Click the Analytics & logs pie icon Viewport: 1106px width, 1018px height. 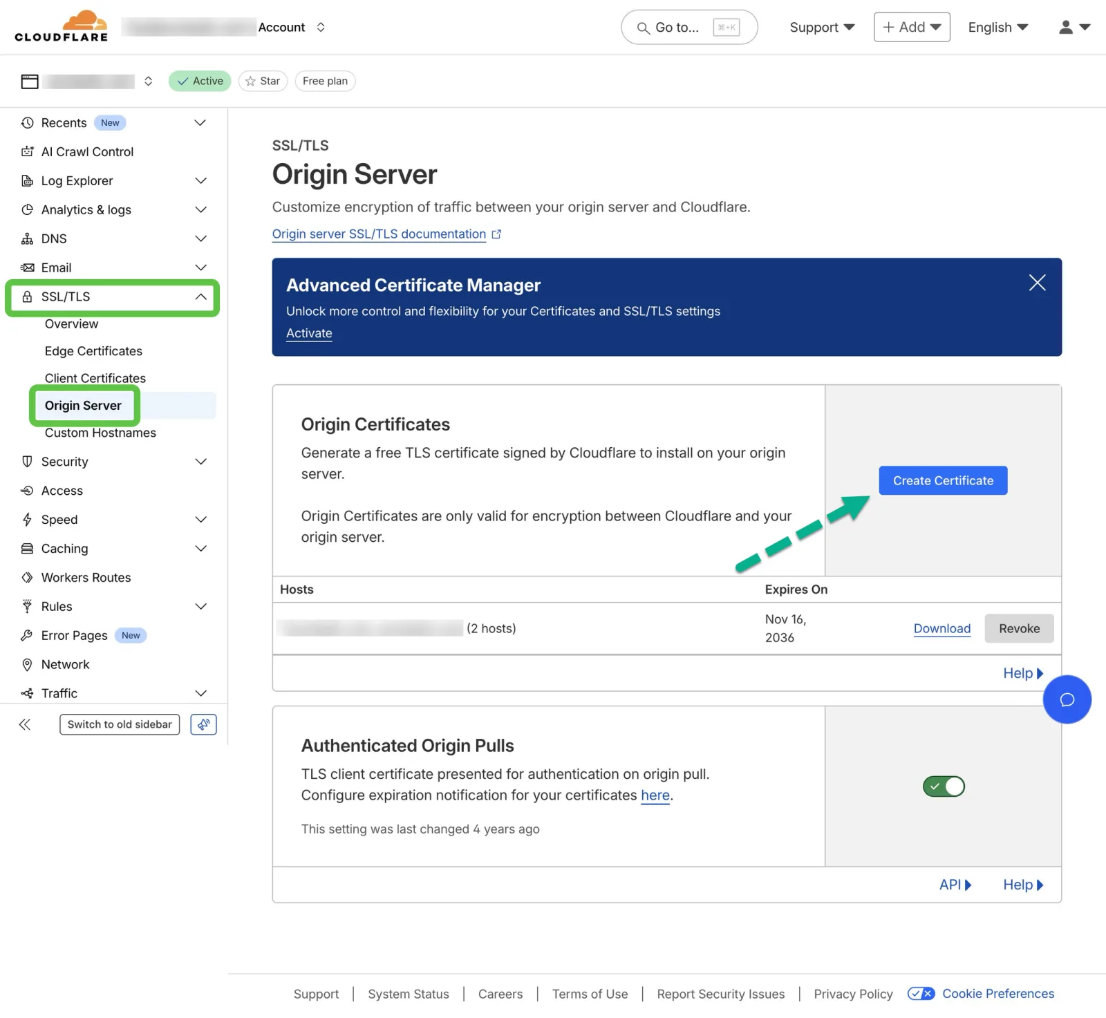(x=28, y=209)
